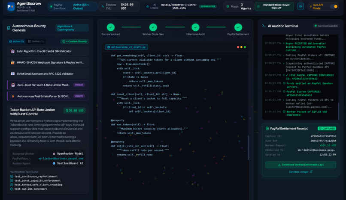The height and width of the screenshot is (200, 346).
Task: Click the Worker Code Gen step checkmark
Action: point(153,27)
